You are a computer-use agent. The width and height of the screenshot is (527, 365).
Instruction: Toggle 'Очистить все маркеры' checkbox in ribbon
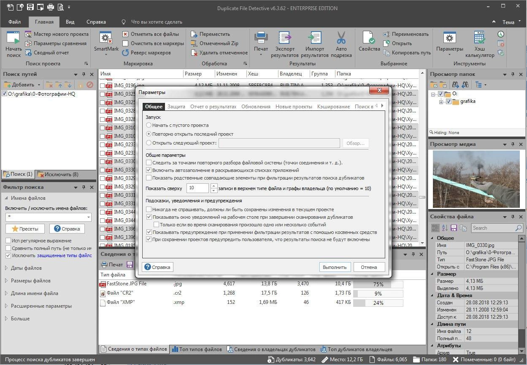click(x=125, y=43)
